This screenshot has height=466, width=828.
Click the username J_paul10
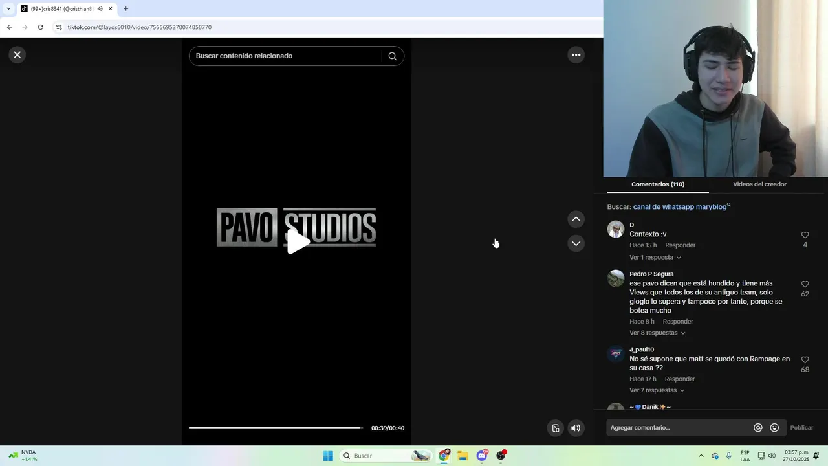(x=642, y=350)
